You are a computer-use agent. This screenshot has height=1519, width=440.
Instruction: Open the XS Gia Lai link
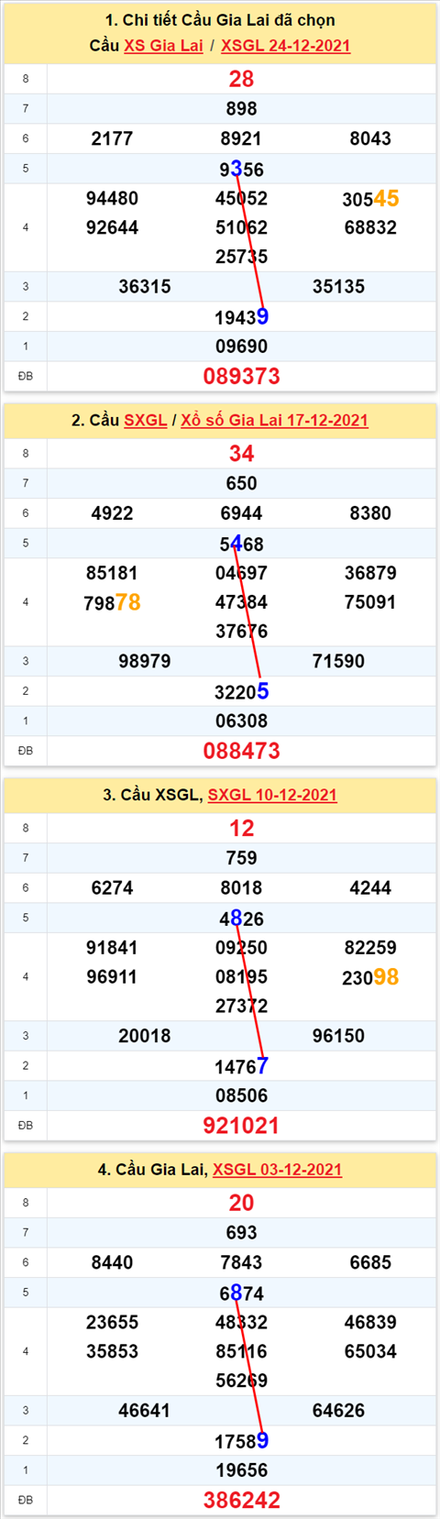pos(163,46)
